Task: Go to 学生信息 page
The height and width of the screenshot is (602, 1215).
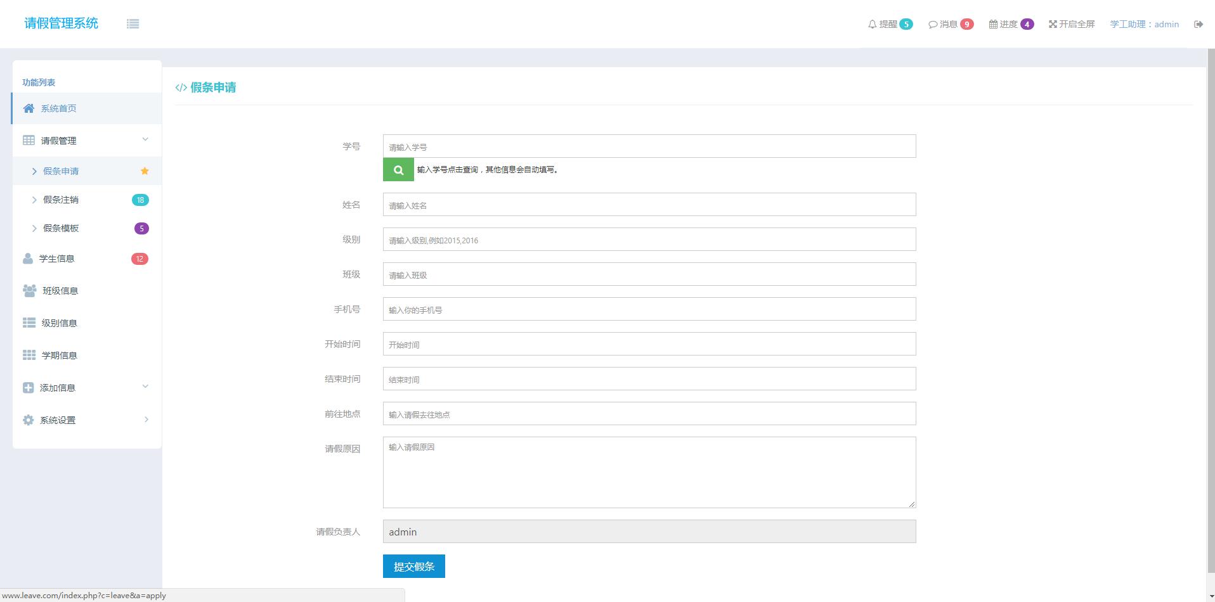Action: [87, 259]
